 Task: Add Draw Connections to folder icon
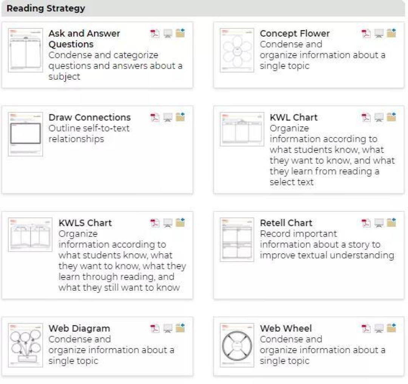tap(180, 117)
